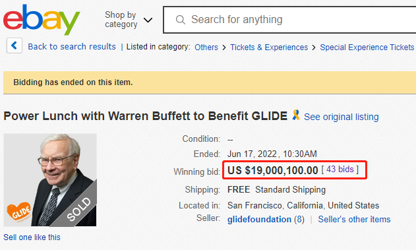Open the Others category breadcrumb
Image resolution: width=416 pixels, height=250 pixels.
206,47
